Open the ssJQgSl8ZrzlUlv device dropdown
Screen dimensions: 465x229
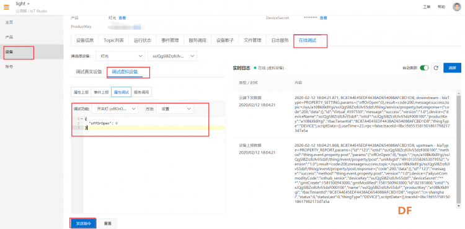(x=172, y=56)
